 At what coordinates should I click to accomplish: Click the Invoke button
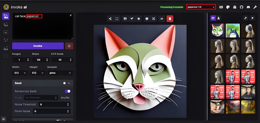(38, 46)
